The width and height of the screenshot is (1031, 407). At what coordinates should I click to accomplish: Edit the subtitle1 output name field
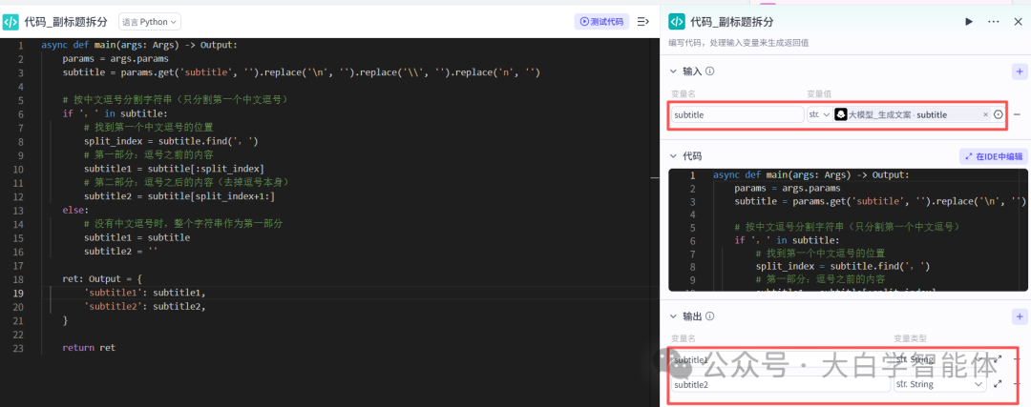(x=781, y=359)
